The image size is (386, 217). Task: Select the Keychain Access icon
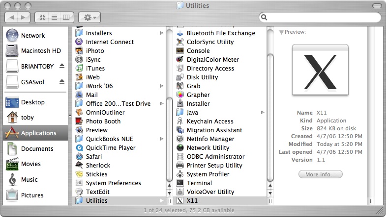(180, 121)
